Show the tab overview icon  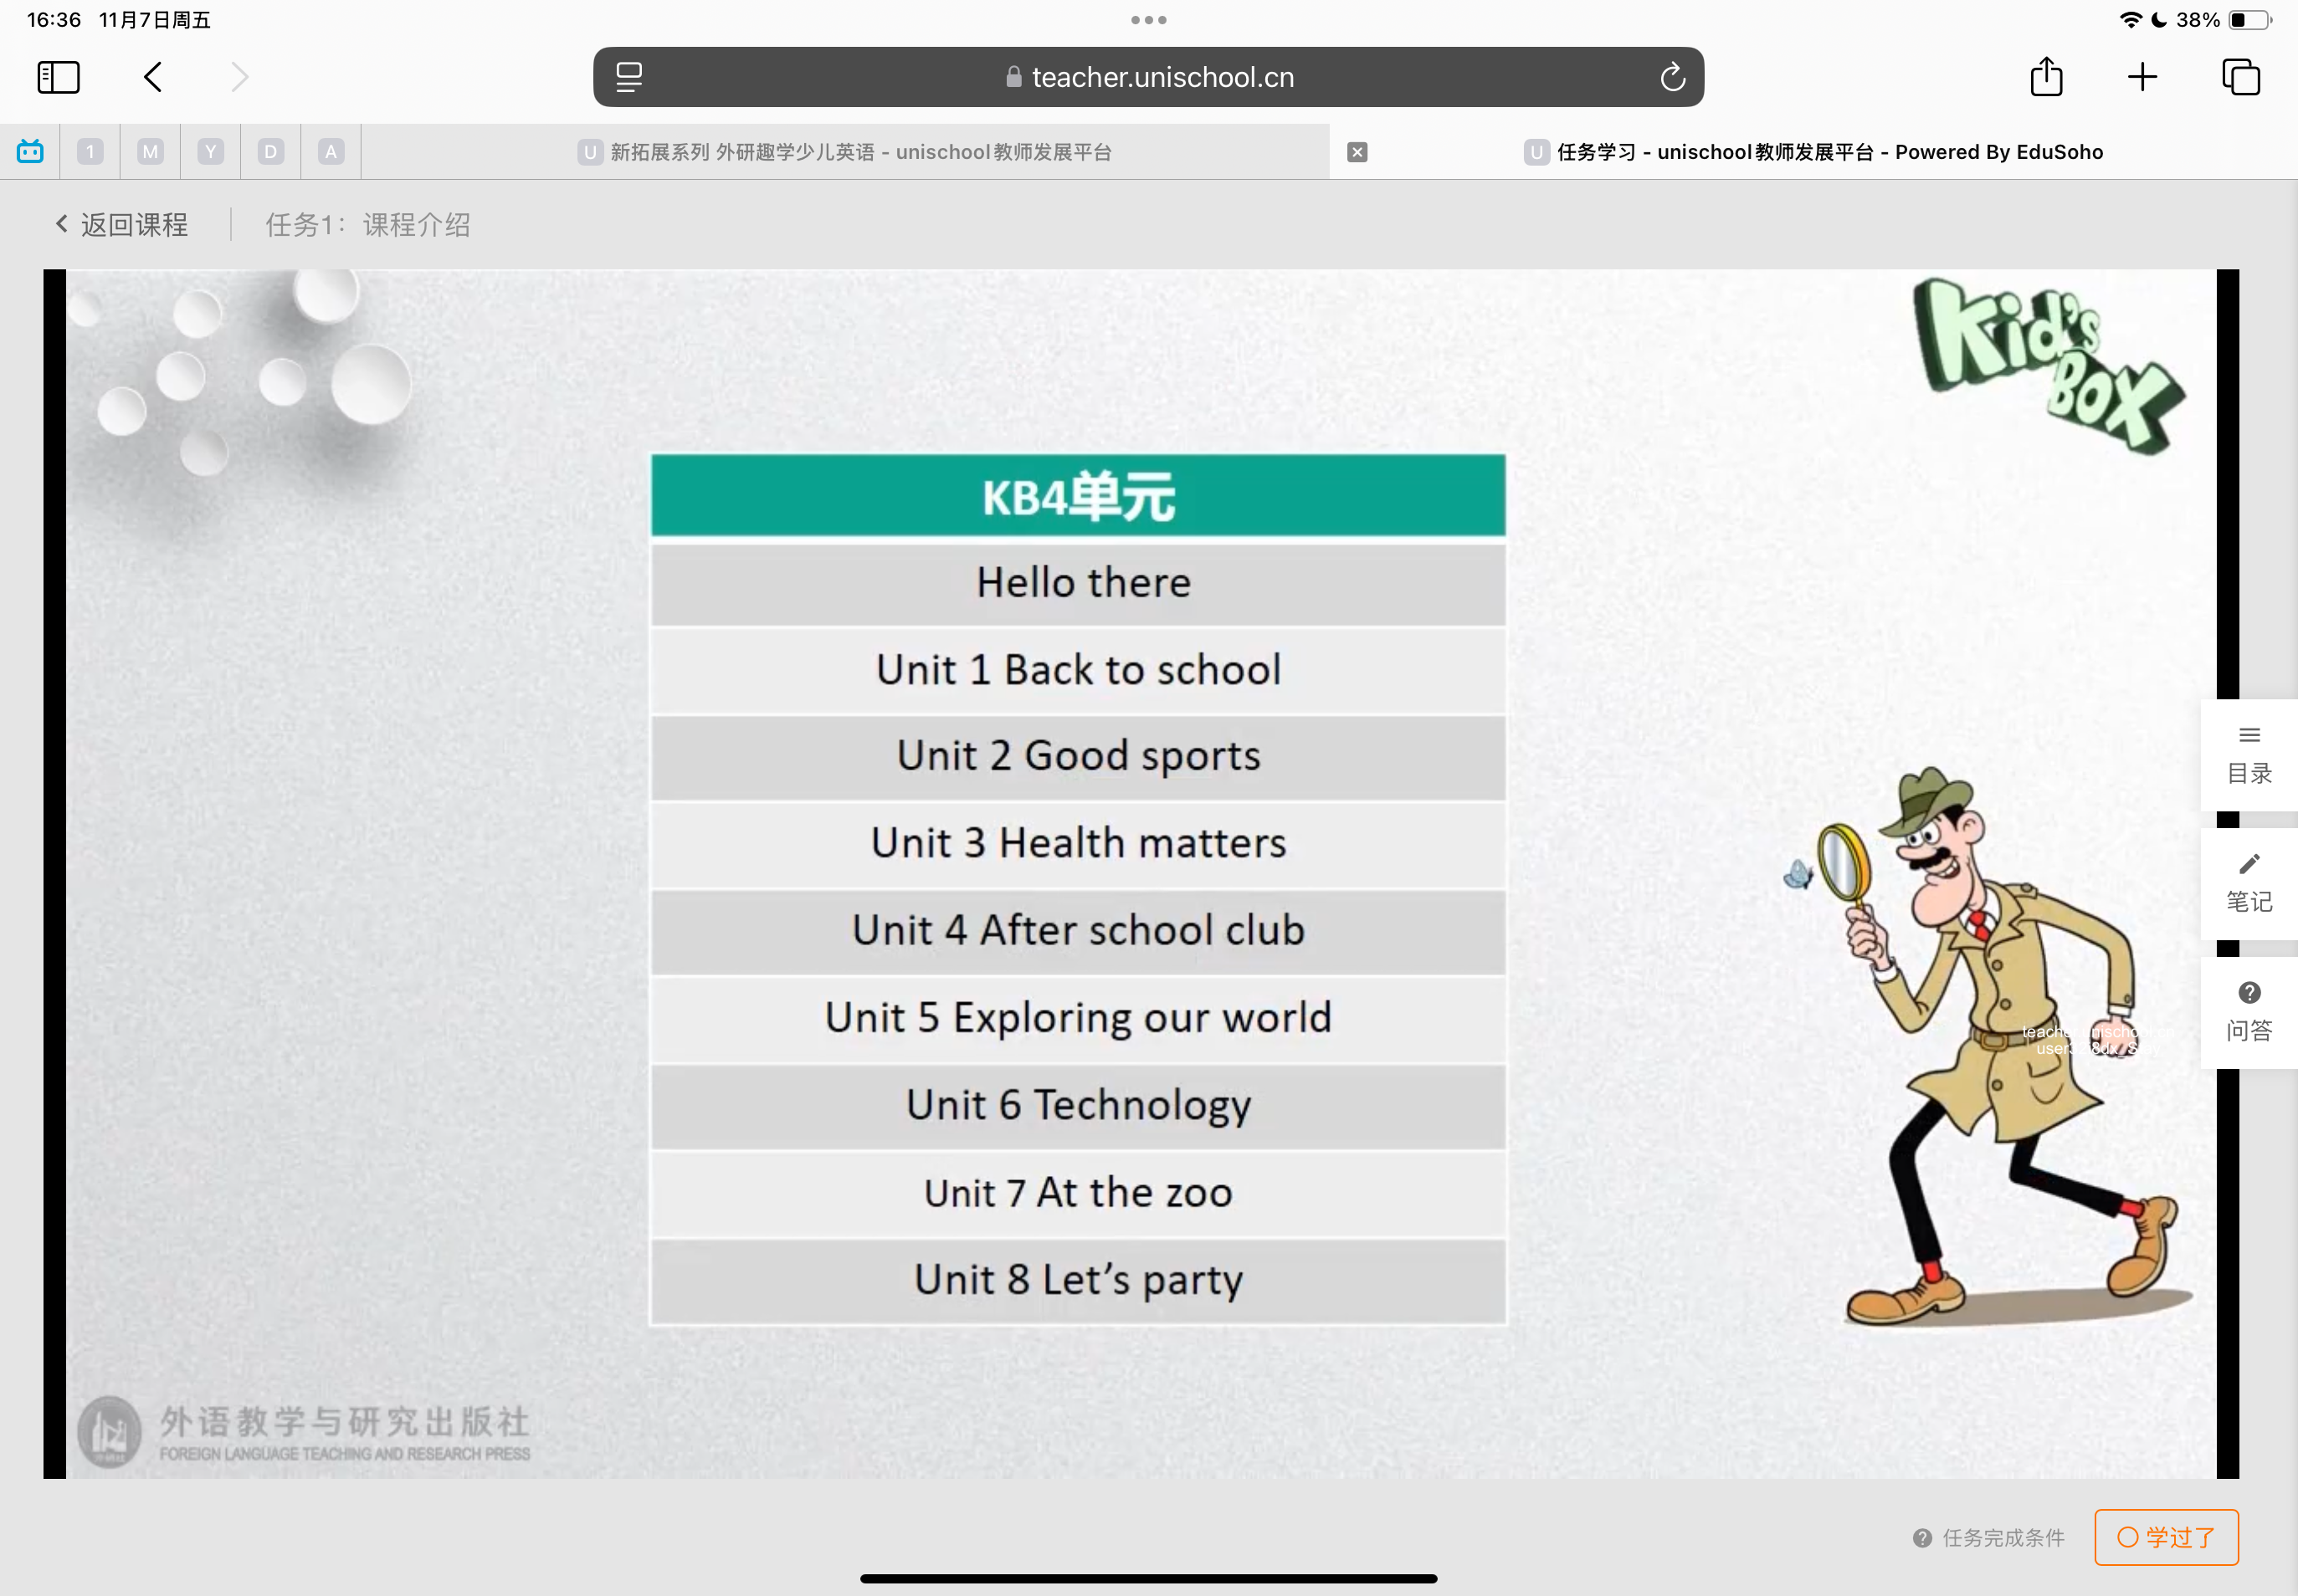click(2240, 77)
